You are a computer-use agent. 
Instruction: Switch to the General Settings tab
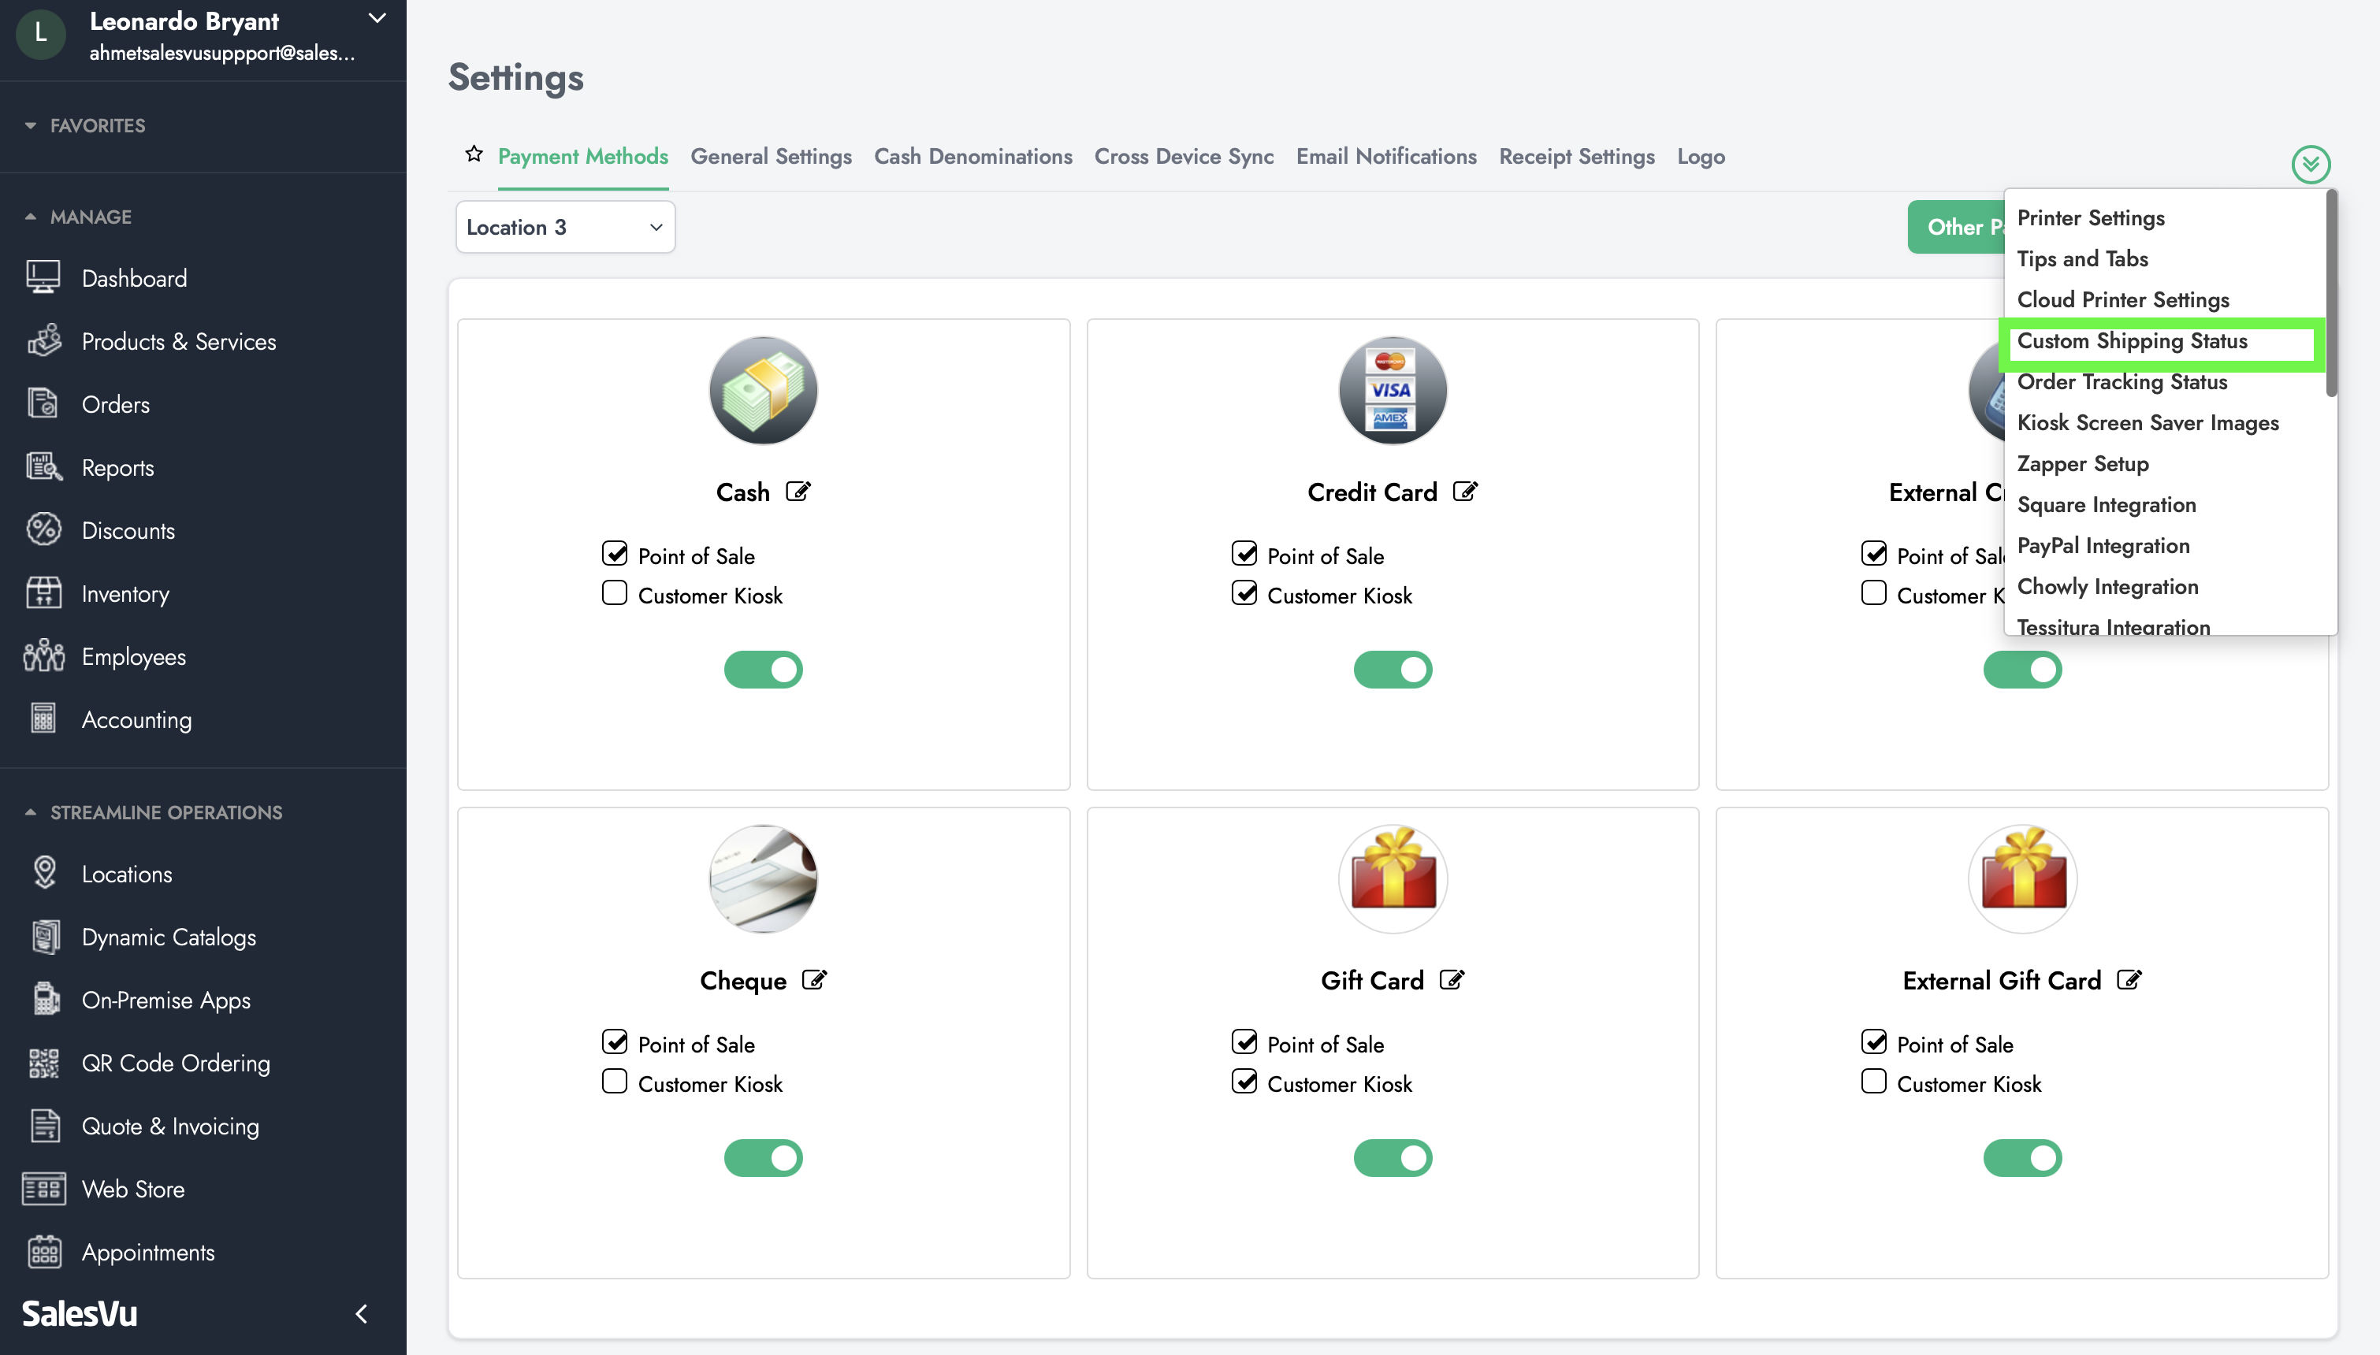[770, 155]
